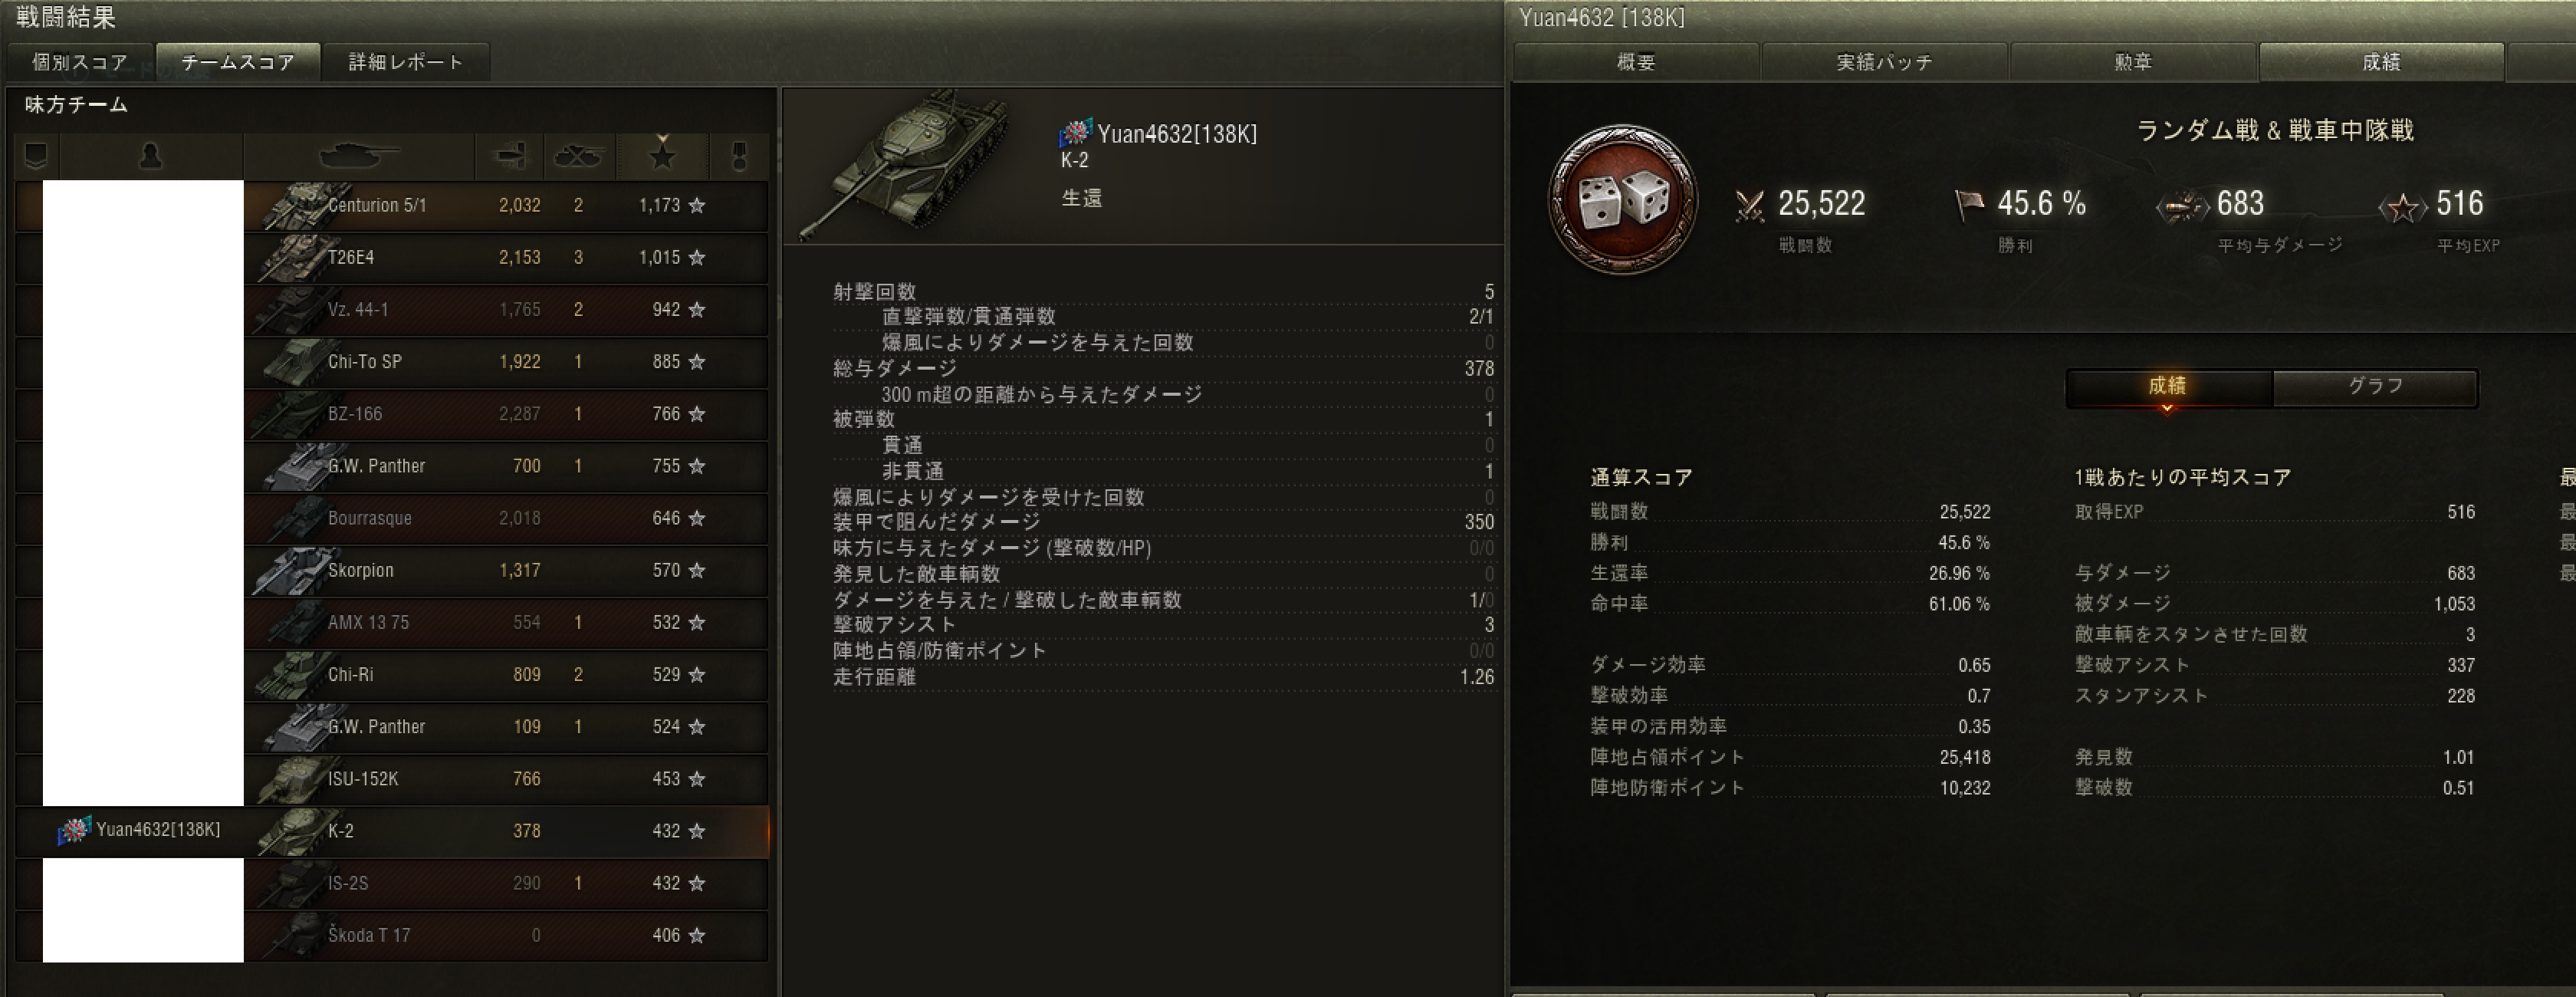Sort team list by platoon shield icon
2576x997 pixels.
tap(37, 156)
